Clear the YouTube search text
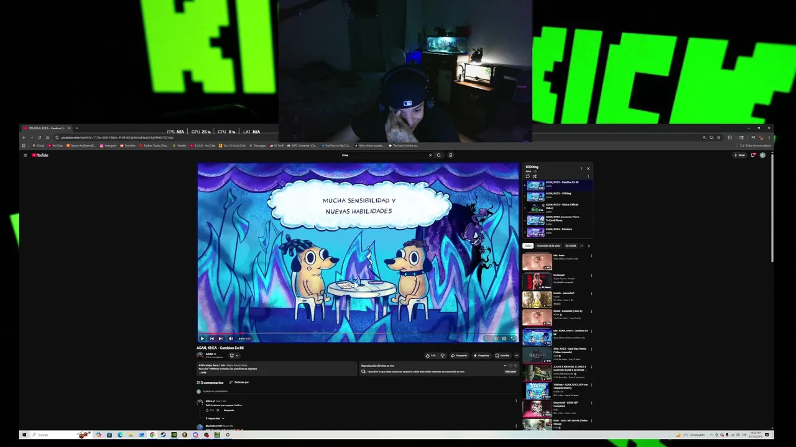Screen dimensions: 796x447 pyautogui.click(x=430, y=155)
